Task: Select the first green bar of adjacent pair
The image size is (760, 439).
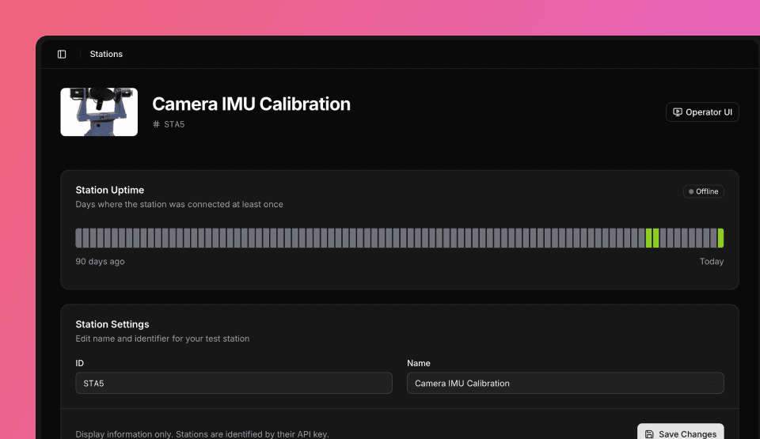Action: [649, 238]
